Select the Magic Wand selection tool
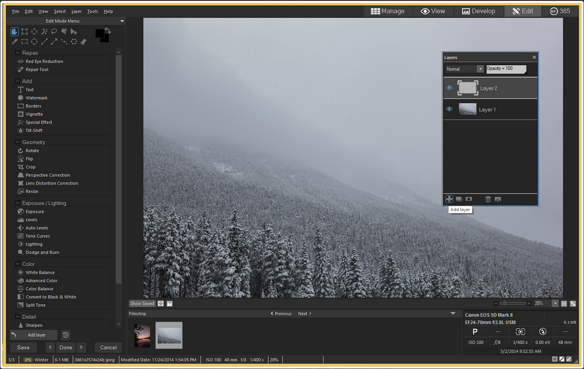Viewport: 584px width, 369px height. [44, 31]
